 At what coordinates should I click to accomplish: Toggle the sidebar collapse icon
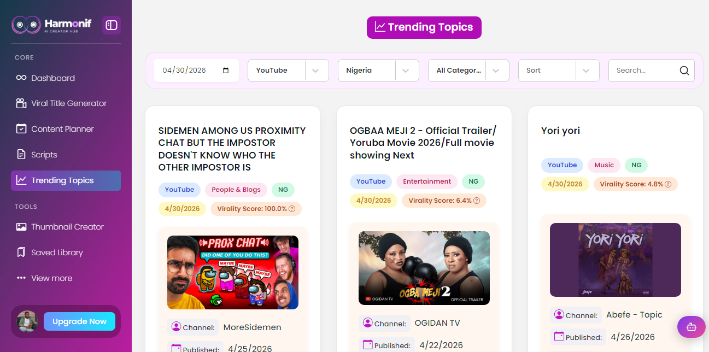112,25
